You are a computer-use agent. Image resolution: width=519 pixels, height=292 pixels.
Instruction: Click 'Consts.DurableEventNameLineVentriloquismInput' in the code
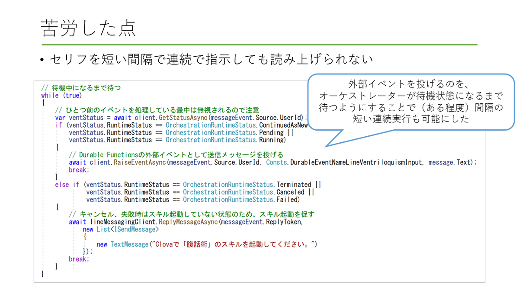coord(346,162)
